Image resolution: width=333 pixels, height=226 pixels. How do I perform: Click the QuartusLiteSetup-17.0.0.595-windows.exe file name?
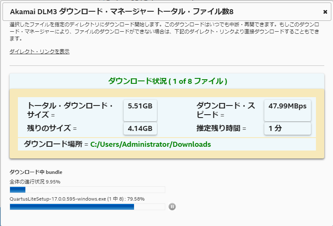tap(58, 199)
